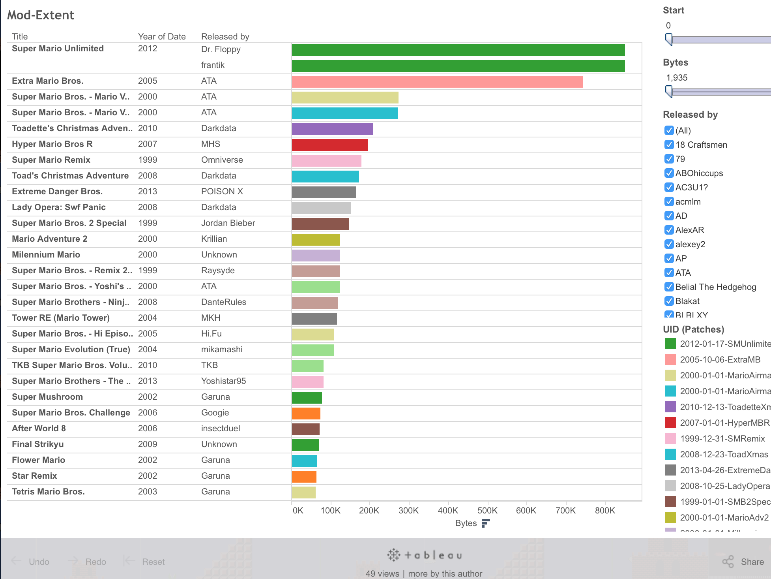Select the Final Strikyu title
Viewport: 771px width, 579px height.
point(38,444)
